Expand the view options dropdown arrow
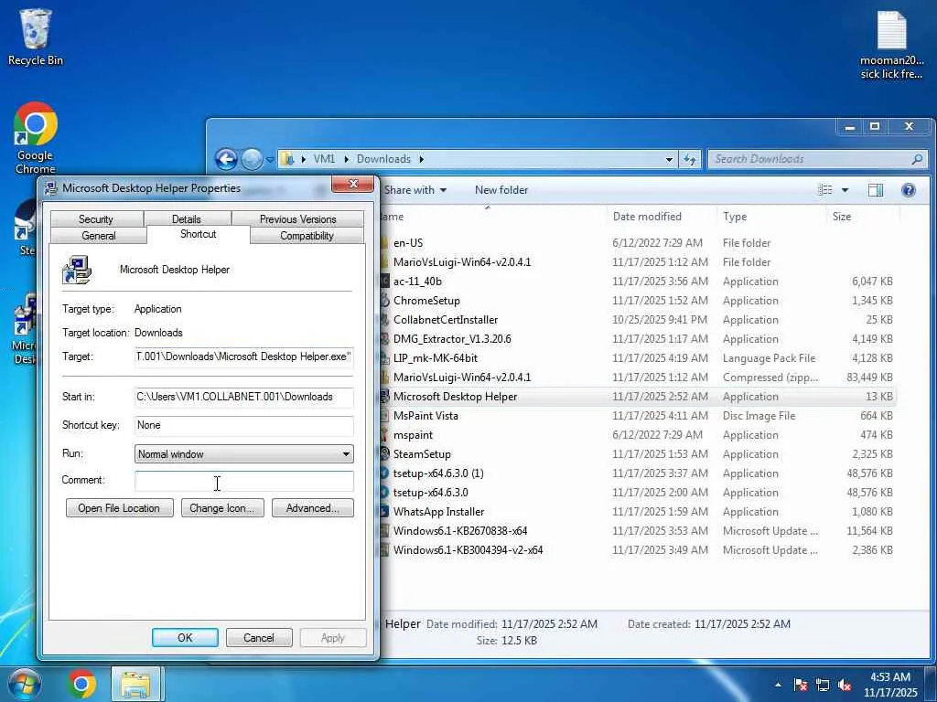Image resolution: width=937 pixels, height=702 pixels. click(x=845, y=190)
